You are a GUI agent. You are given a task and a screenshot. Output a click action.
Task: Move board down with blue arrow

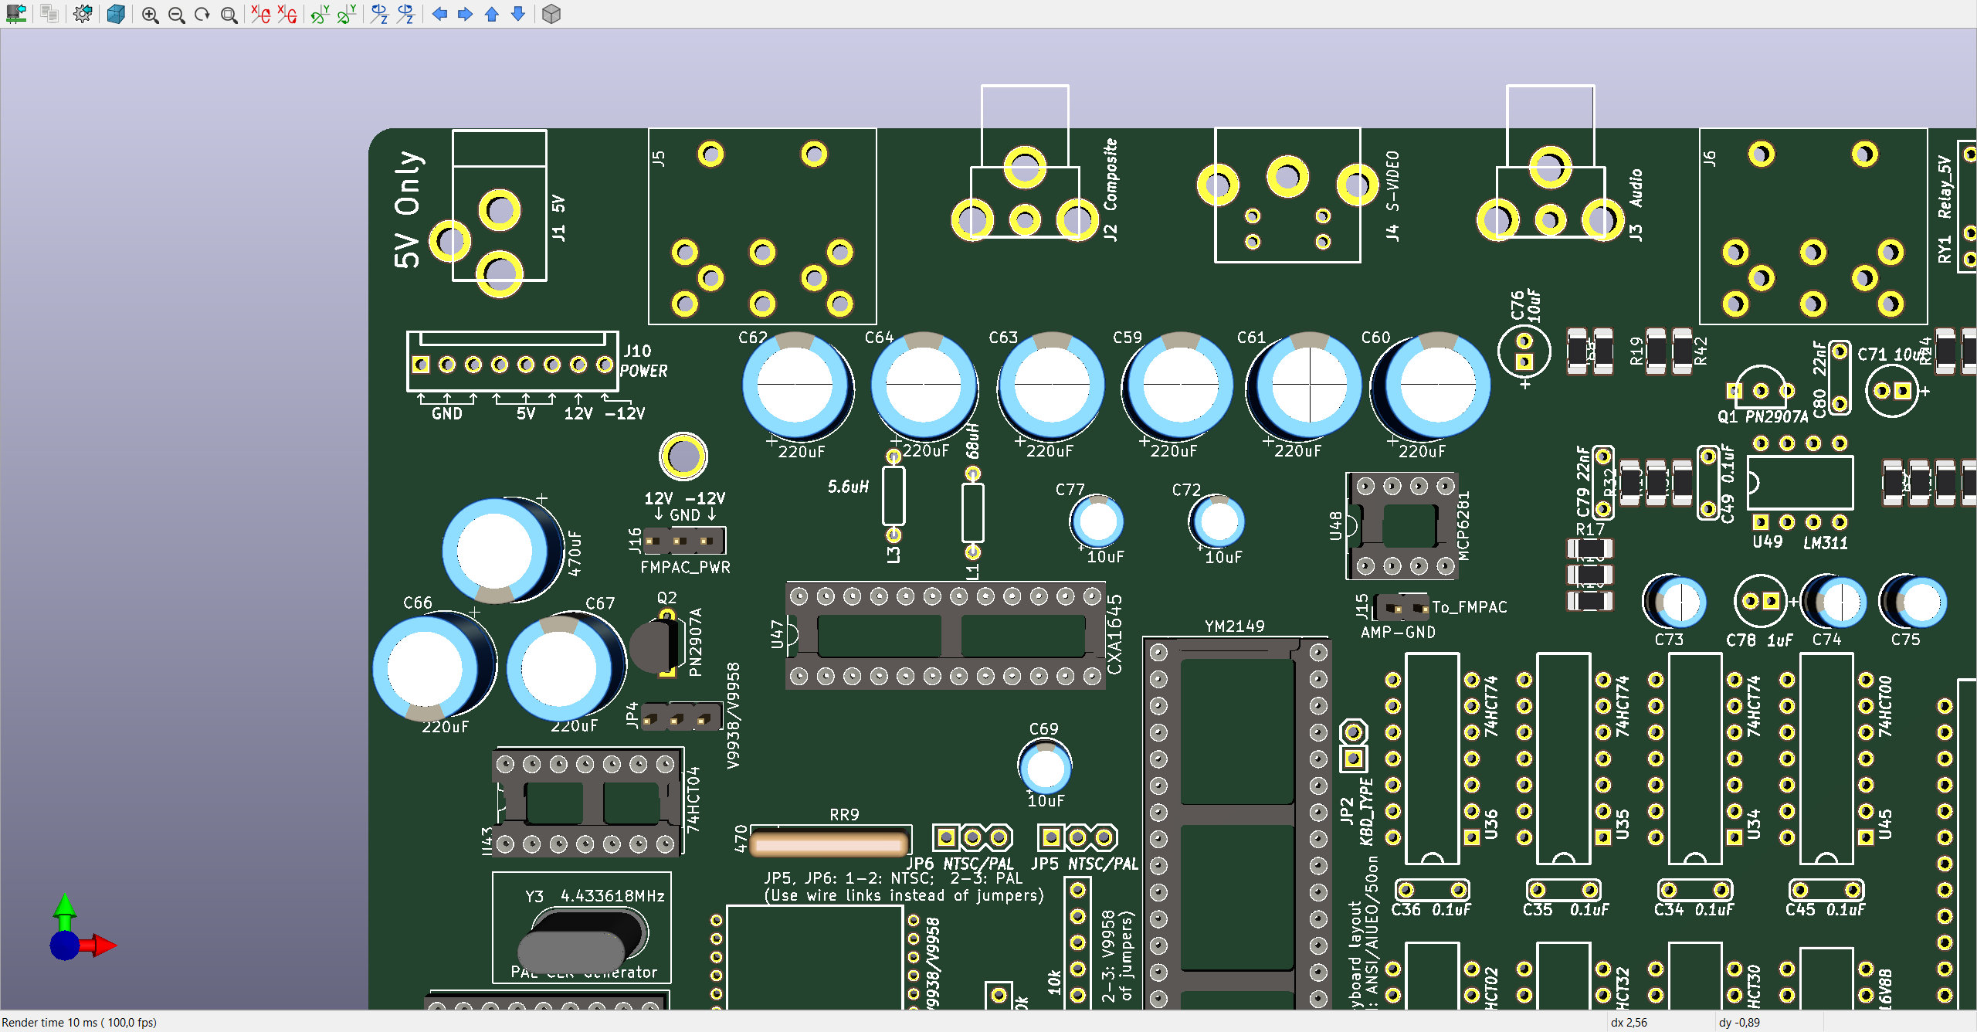coord(518,14)
